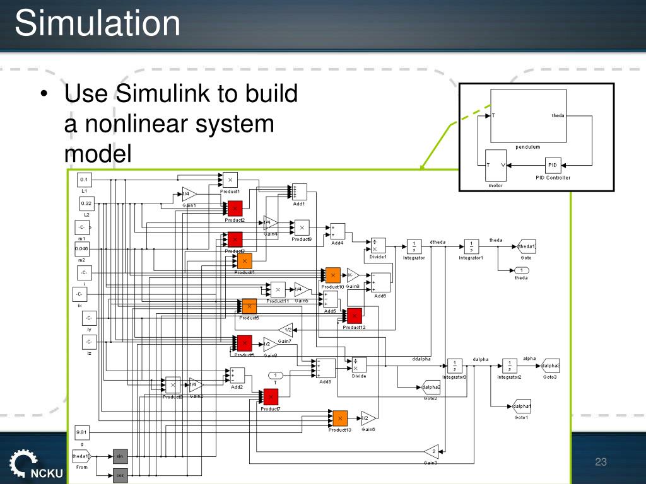Select the Gain5 triangle block
The height and width of the screenshot is (484, 646).
pos(302,289)
